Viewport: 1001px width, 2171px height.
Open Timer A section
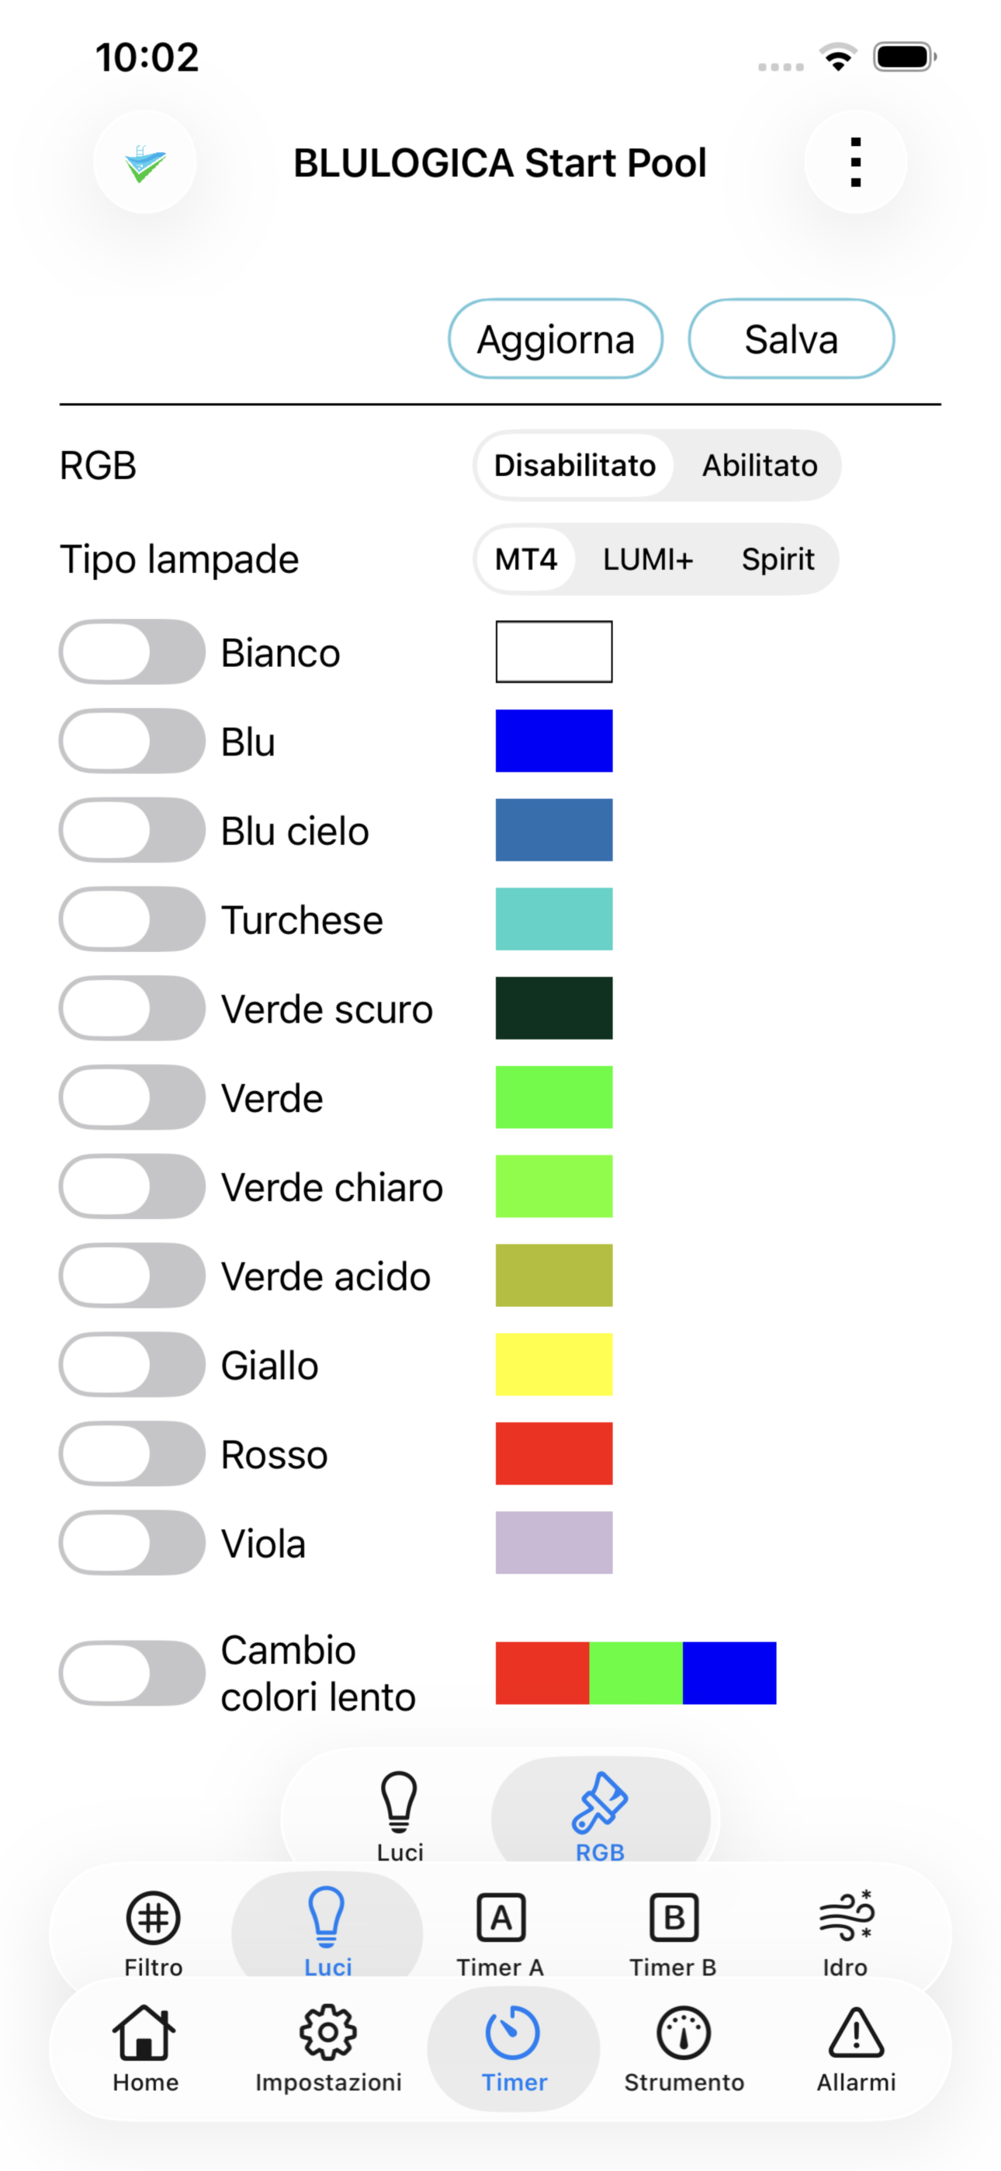coord(500,1933)
